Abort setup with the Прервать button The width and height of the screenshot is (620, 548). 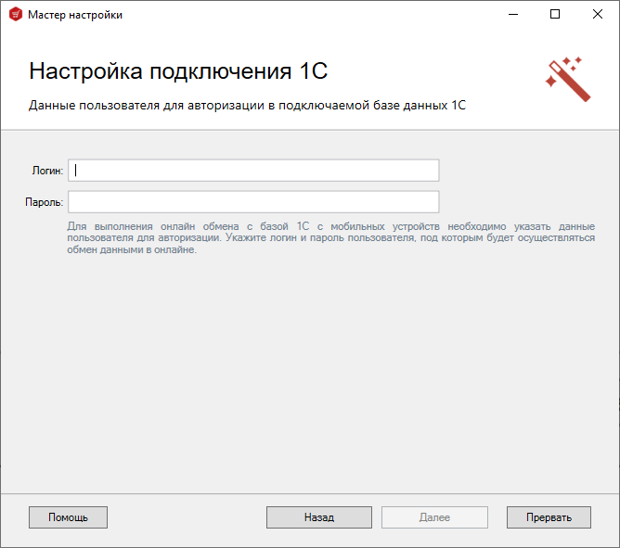(549, 517)
